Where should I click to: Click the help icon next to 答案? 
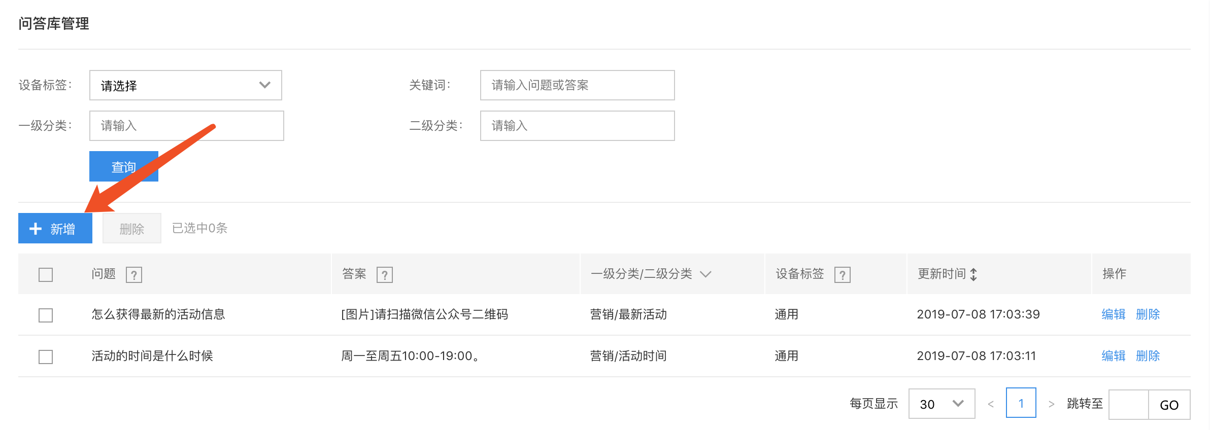tap(385, 275)
